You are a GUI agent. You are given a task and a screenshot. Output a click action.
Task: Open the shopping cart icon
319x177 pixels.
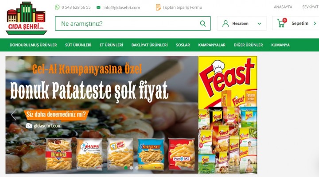click(282, 23)
